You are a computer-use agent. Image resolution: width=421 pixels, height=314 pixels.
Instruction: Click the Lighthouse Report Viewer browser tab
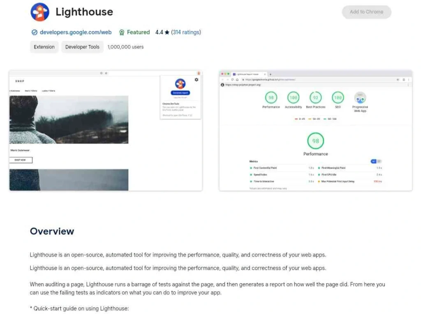pyautogui.click(x=249, y=74)
